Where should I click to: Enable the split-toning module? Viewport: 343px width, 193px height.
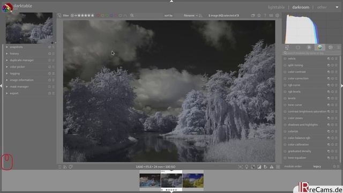pos(285,65)
